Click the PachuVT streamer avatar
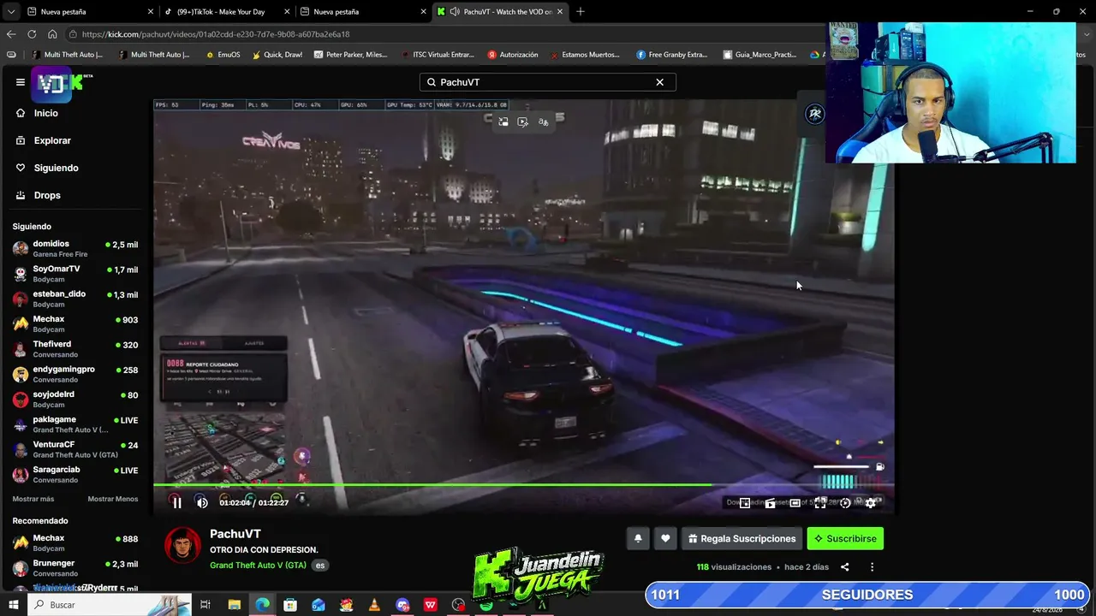 [182, 545]
